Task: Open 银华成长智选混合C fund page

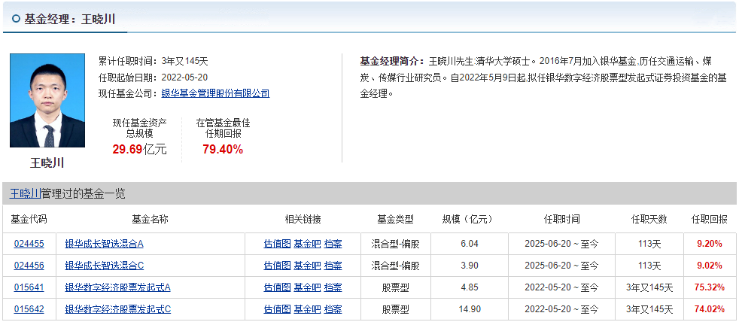Action: pos(104,266)
